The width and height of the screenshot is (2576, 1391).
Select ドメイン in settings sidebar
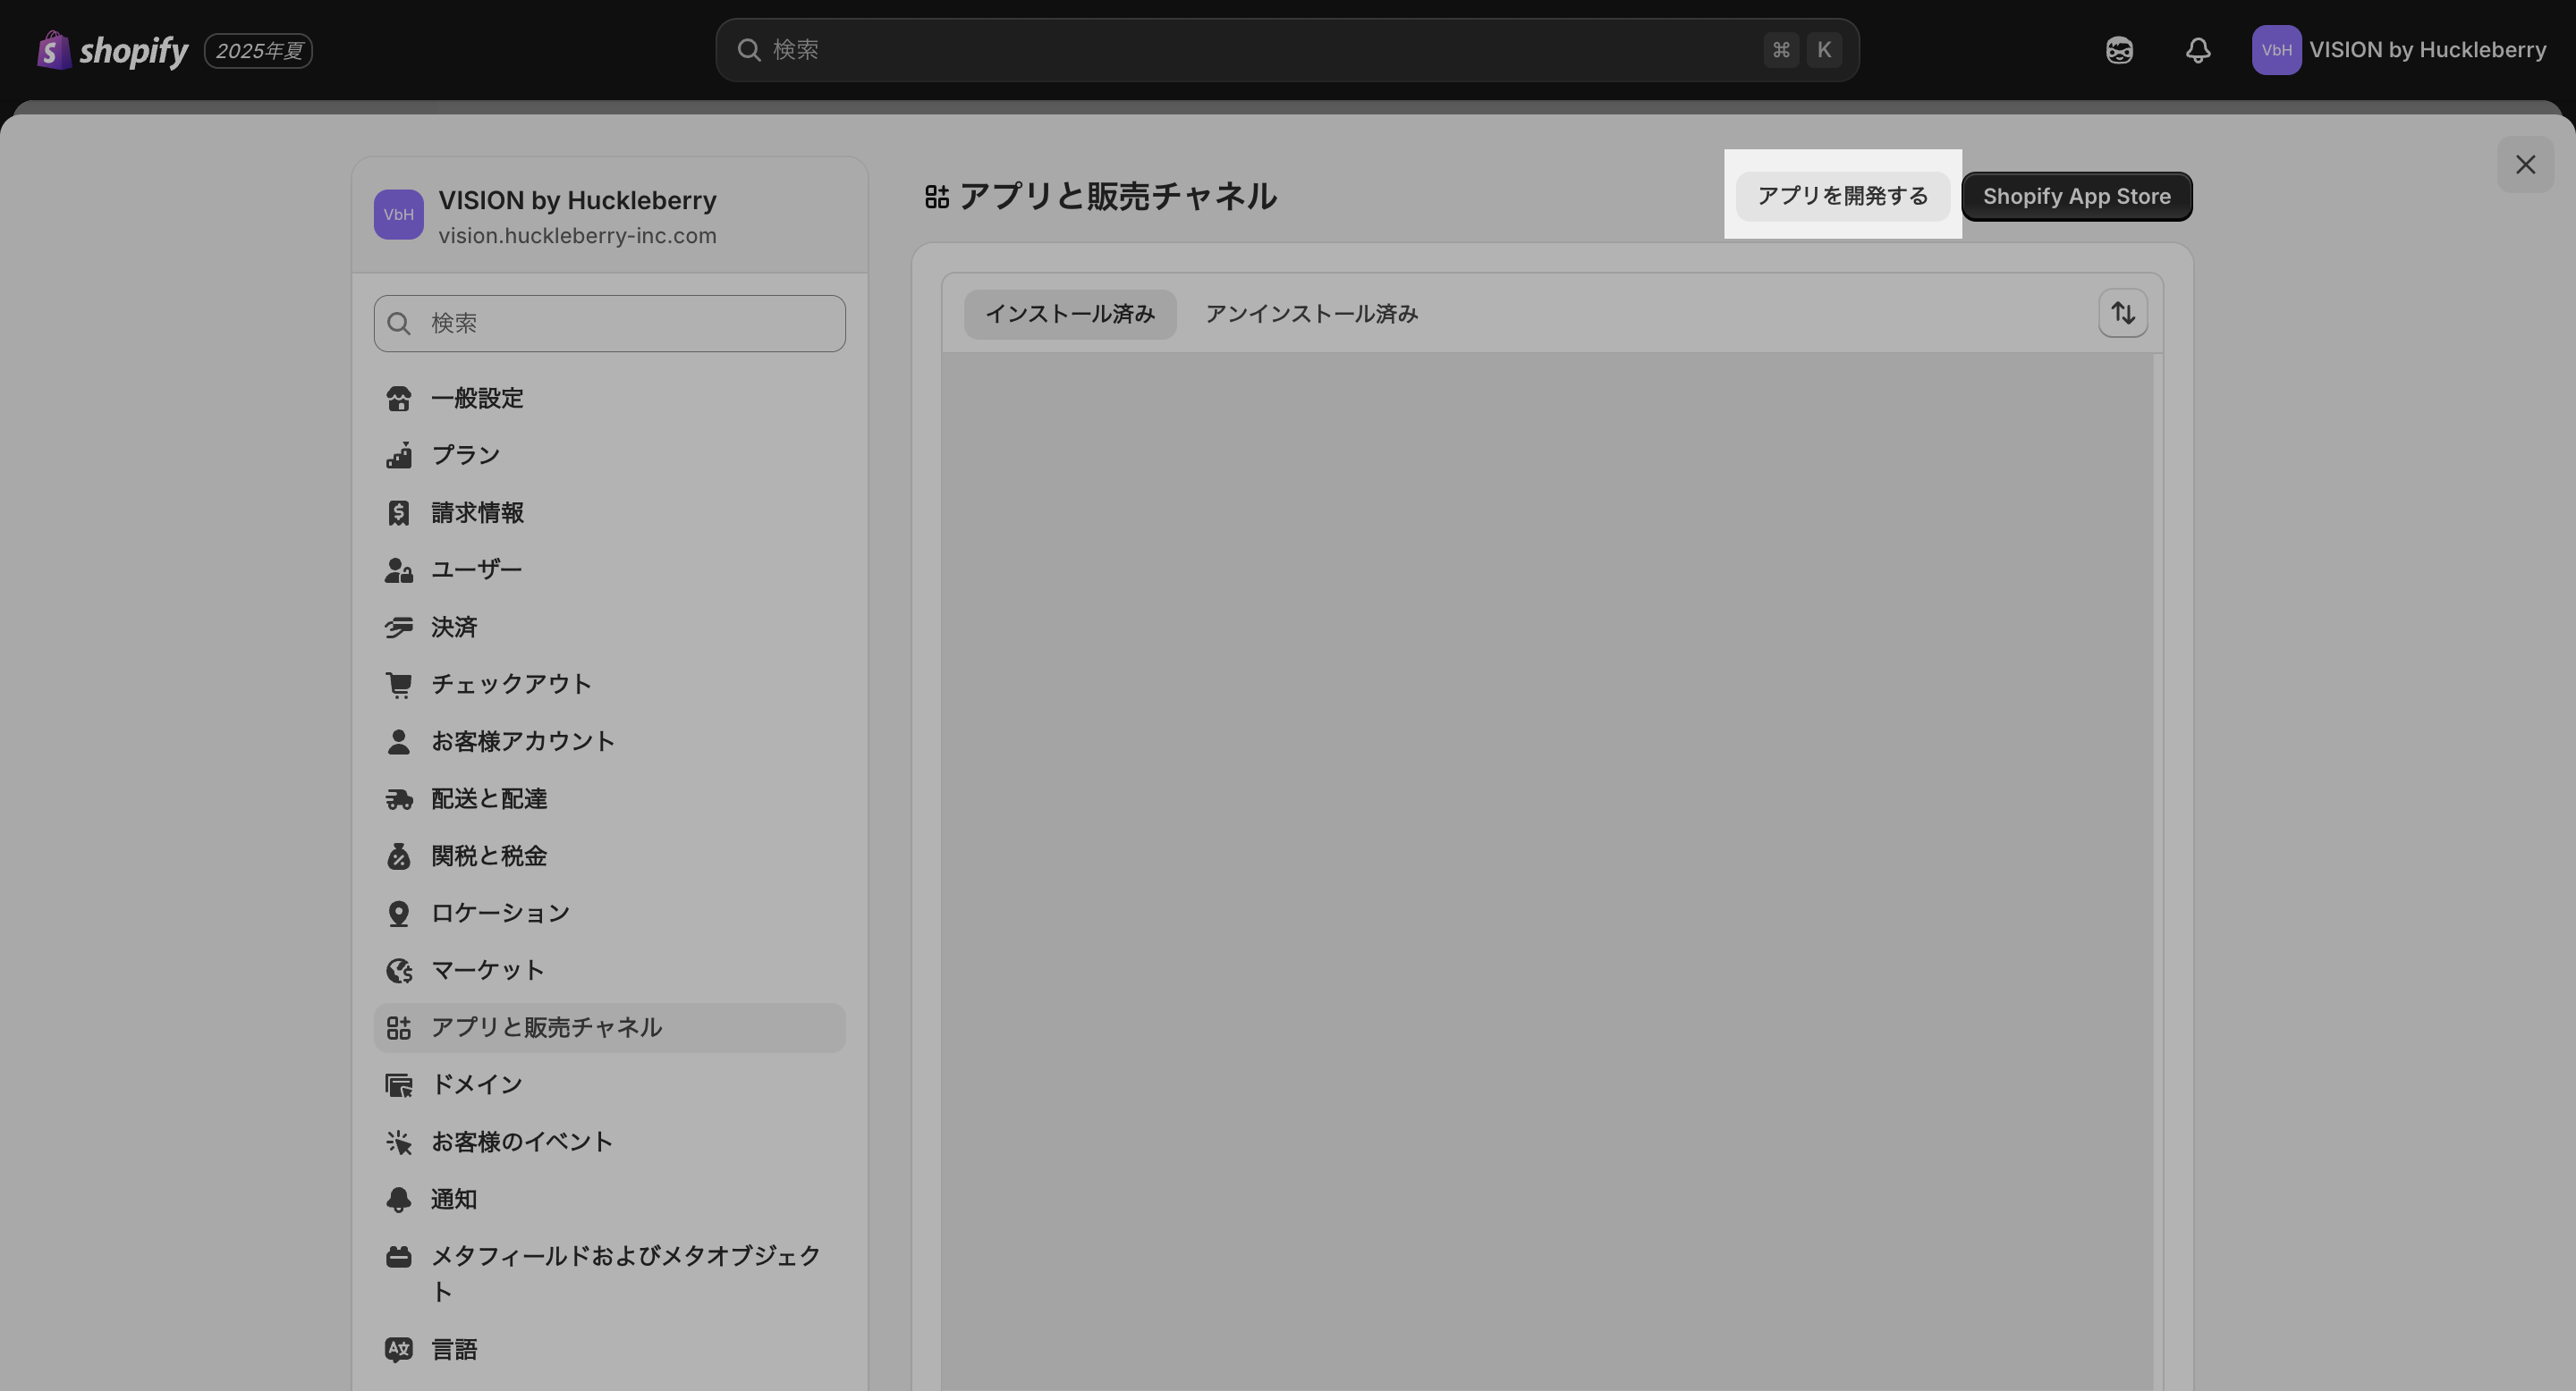(x=476, y=1085)
